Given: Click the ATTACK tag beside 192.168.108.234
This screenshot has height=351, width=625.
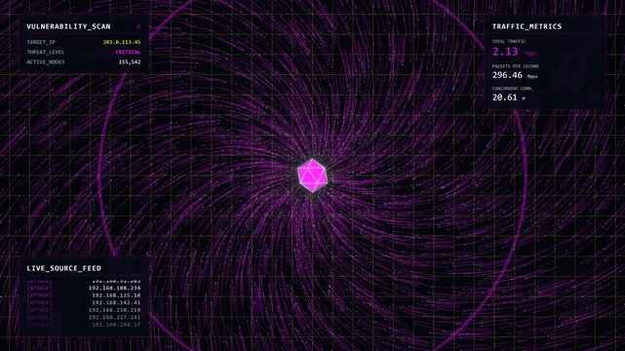Looking at the screenshot, I should [39, 288].
